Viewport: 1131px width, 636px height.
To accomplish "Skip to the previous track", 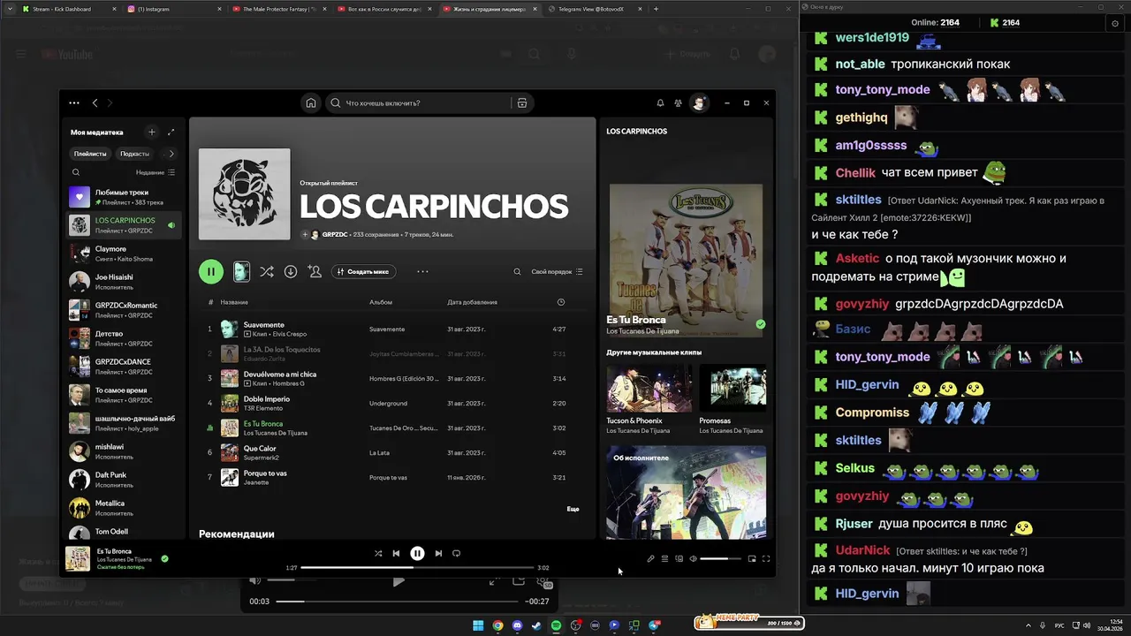I will point(396,553).
